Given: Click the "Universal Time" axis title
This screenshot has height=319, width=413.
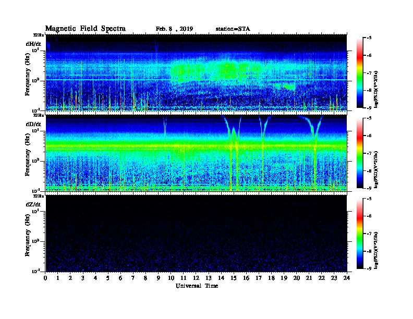Looking at the screenshot, I should [x=197, y=286].
